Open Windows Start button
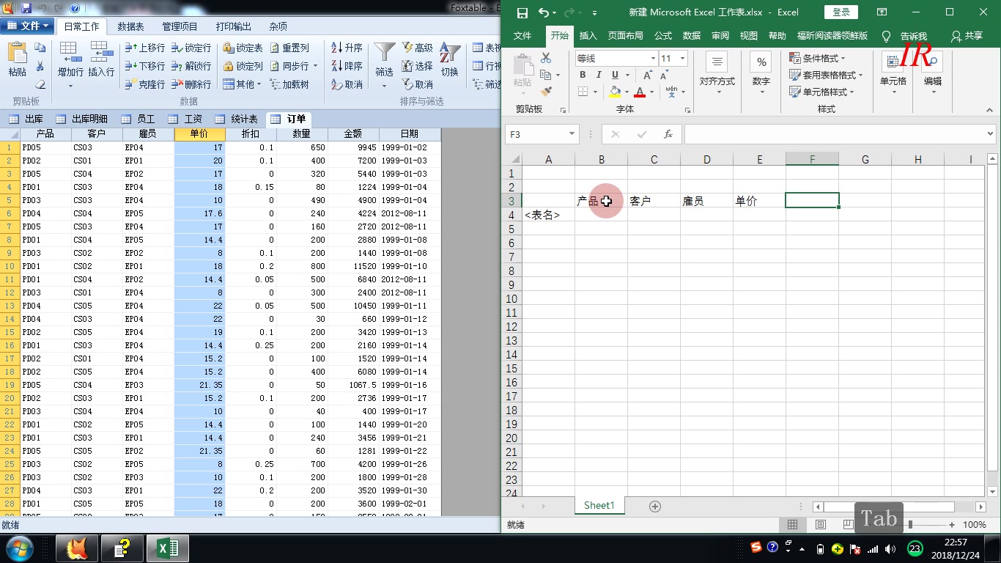The image size is (1001, 563). pyautogui.click(x=20, y=548)
